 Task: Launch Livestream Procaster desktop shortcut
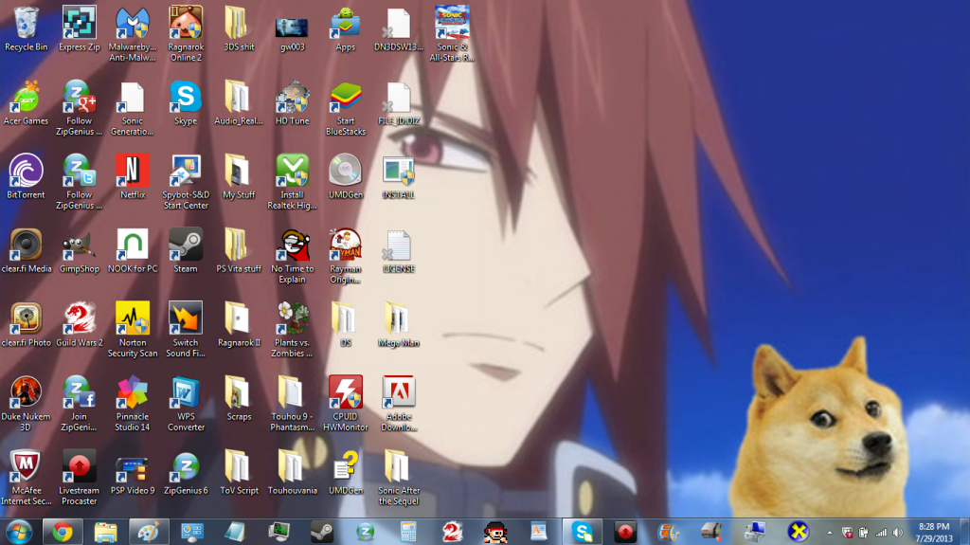click(80, 478)
